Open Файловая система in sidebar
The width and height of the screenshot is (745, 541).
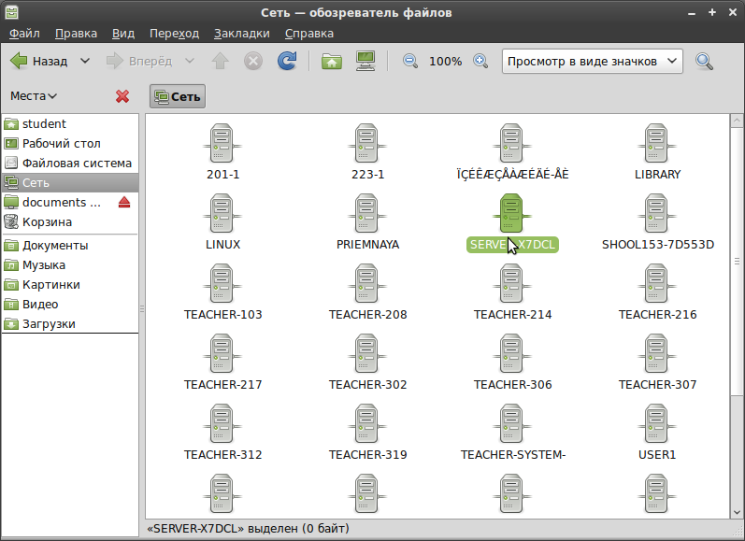point(76,164)
